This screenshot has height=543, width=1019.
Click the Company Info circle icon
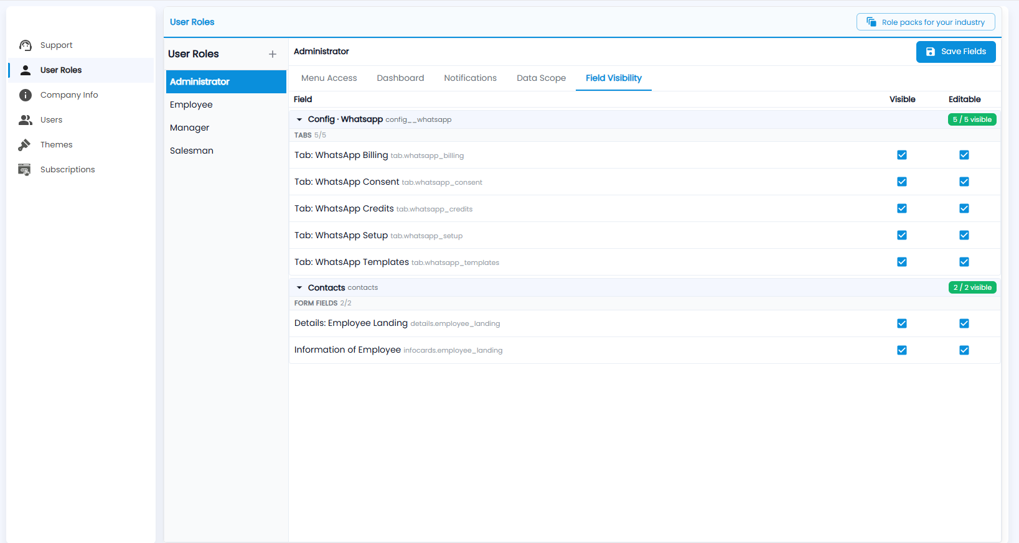click(x=26, y=95)
